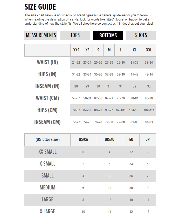Select the Inseam (IN) row label
This screenshot has width=180, height=218.
click(47, 86)
